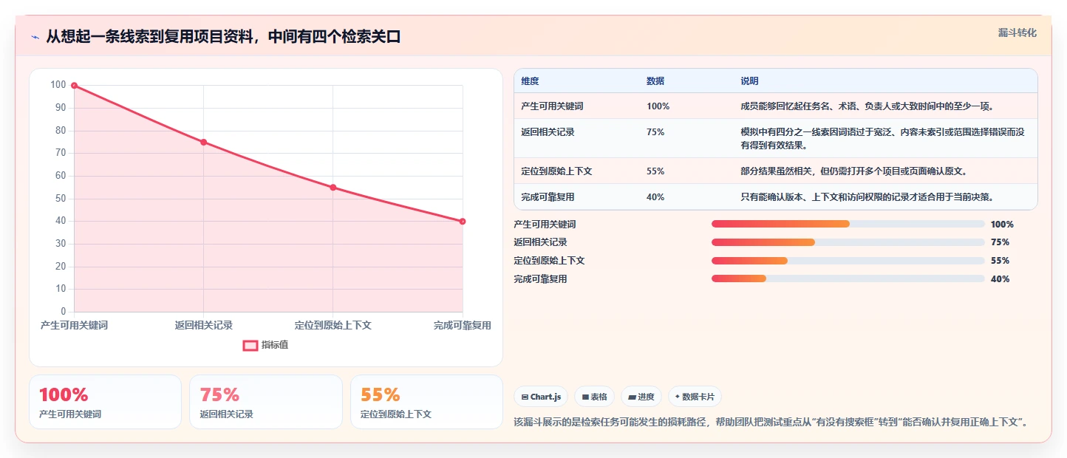The image size is (1067, 458).
Task: Open the 75% 返回相关记录 data card
Action: pyautogui.click(x=266, y=402)
